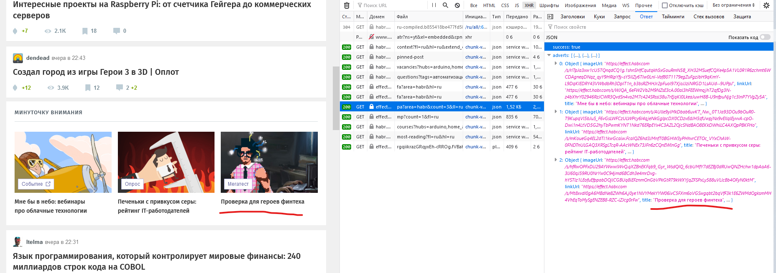The image size is (776, 273).
Task: Click insecure icon of www request row
Action: pos(371,37)
